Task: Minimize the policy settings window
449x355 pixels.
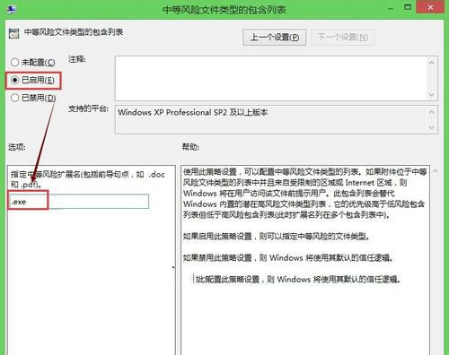Action: 391,8
